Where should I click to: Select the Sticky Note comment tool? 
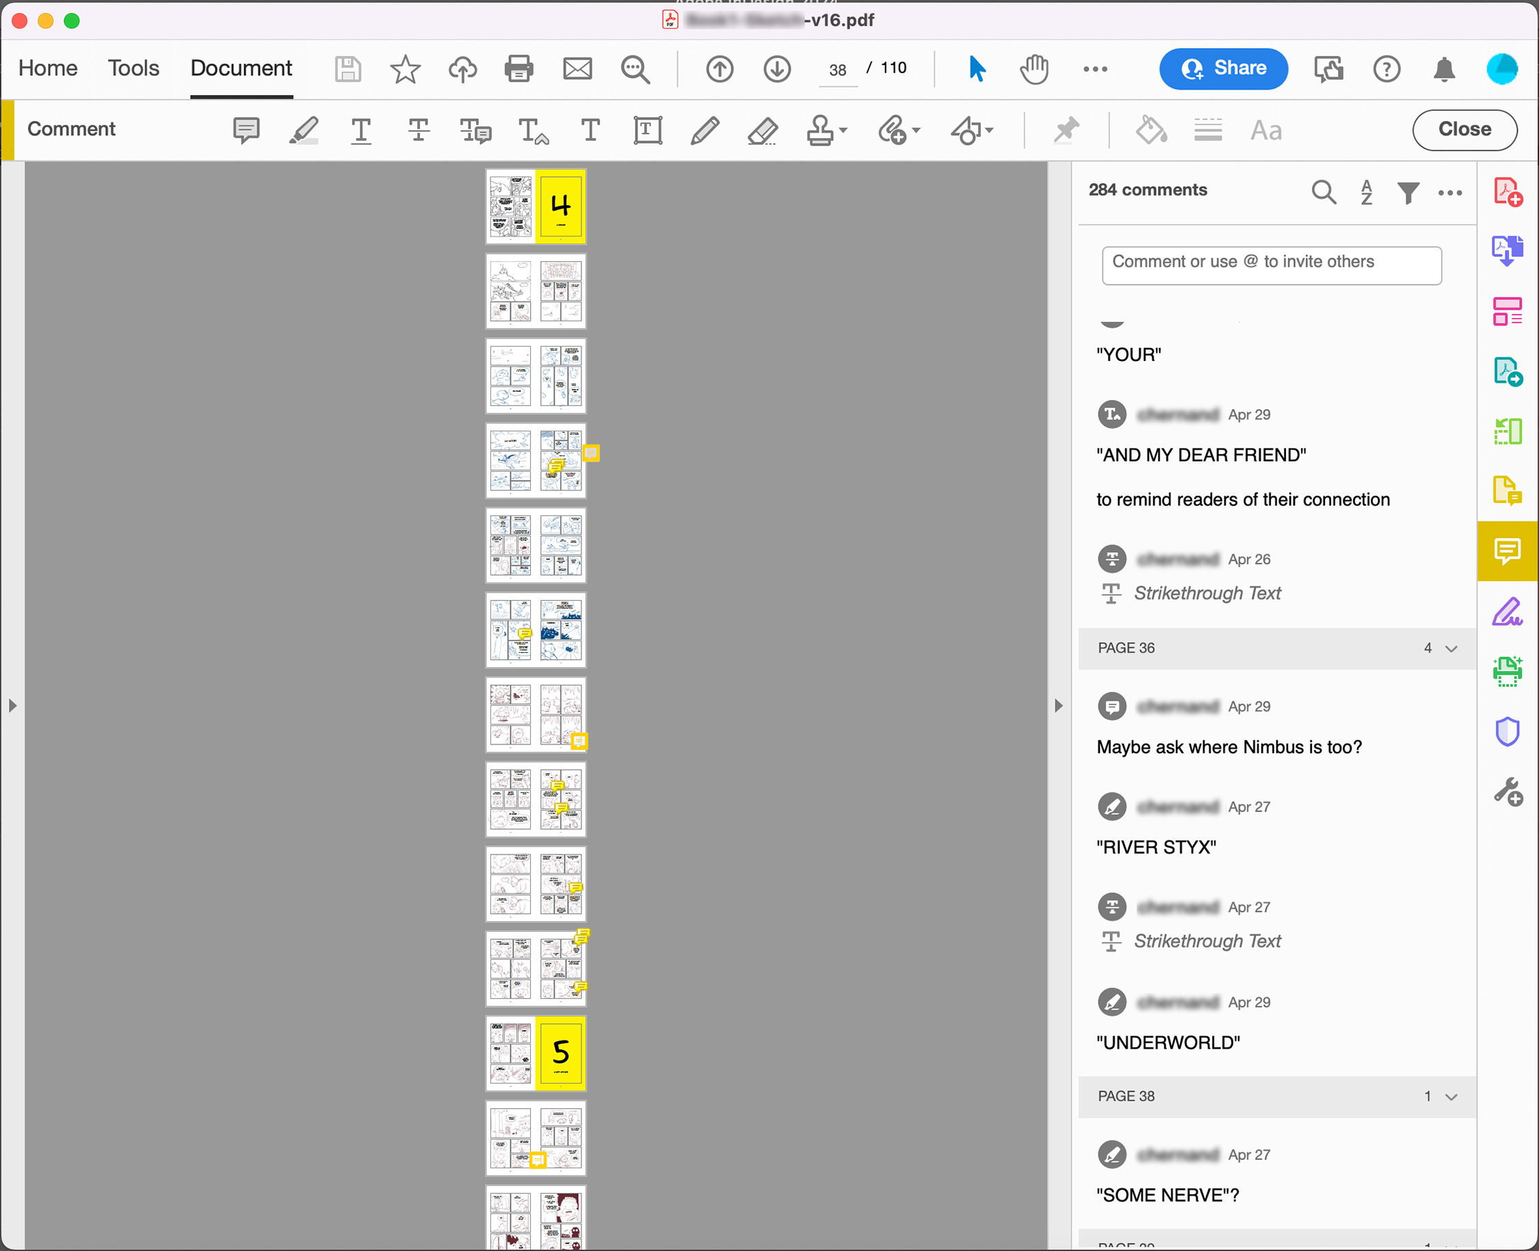pos(246,131)
